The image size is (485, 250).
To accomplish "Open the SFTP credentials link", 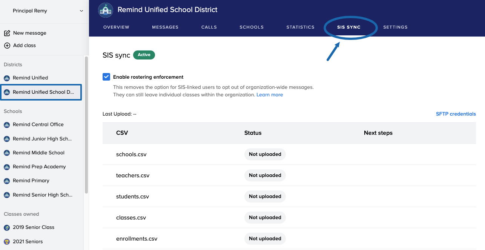I will point(456,114).
